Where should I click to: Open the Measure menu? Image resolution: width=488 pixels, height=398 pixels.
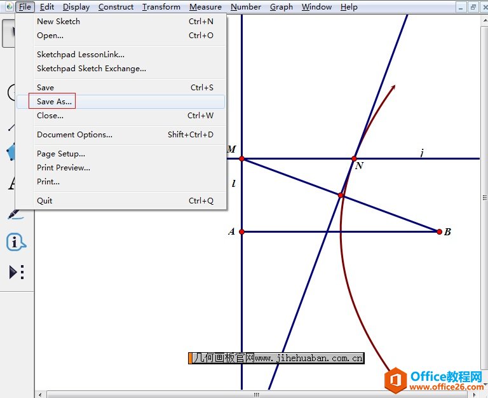point(205,7)
